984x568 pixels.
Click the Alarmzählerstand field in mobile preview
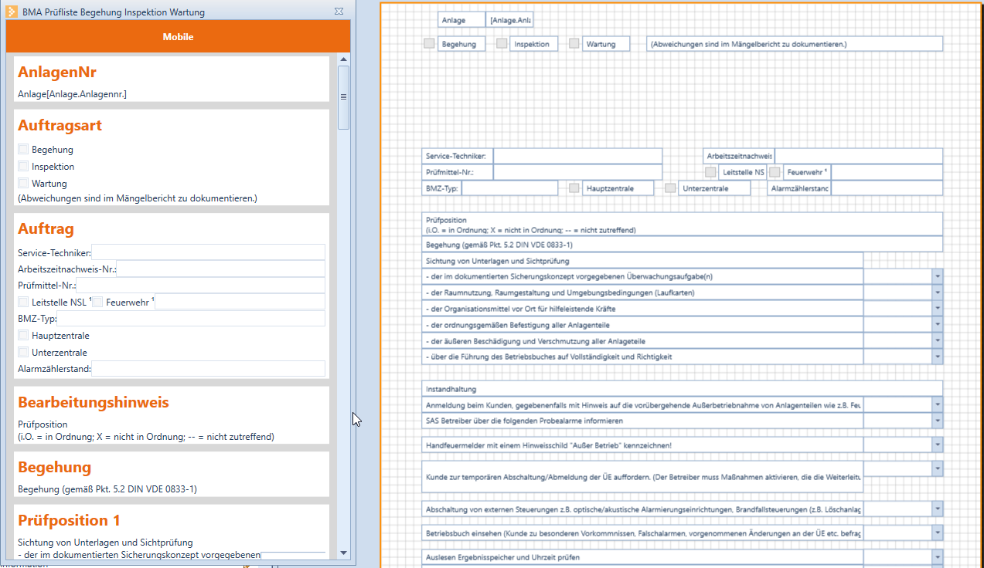click(207, 369)
